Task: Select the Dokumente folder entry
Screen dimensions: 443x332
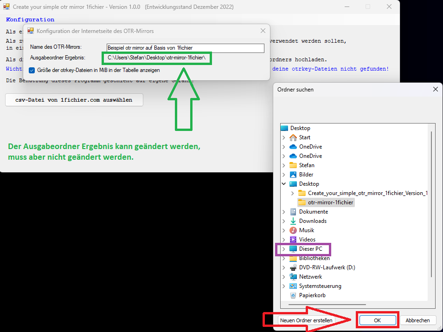Action: (x=313, y=212)
